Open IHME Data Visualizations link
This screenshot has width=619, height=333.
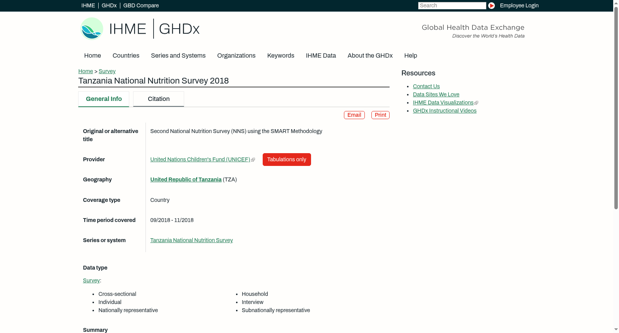(443, 102)
